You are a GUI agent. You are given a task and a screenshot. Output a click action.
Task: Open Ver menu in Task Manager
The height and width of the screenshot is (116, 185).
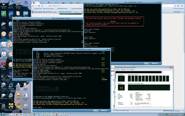(x=128, y=70)
